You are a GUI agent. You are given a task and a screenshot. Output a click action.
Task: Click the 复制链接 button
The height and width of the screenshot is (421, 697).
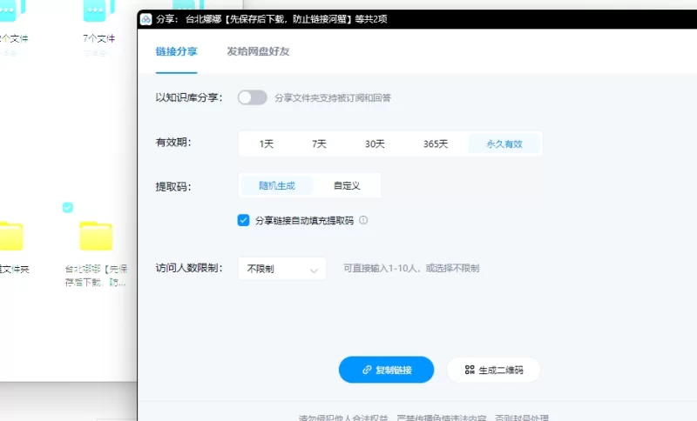386,370
